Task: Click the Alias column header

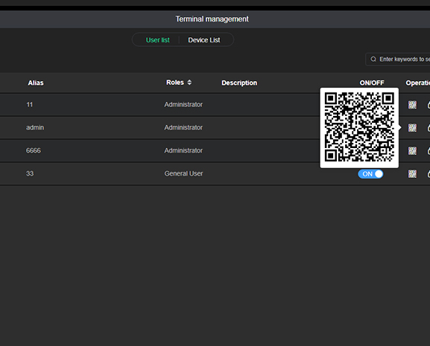Action: click(x=36, y=83)
